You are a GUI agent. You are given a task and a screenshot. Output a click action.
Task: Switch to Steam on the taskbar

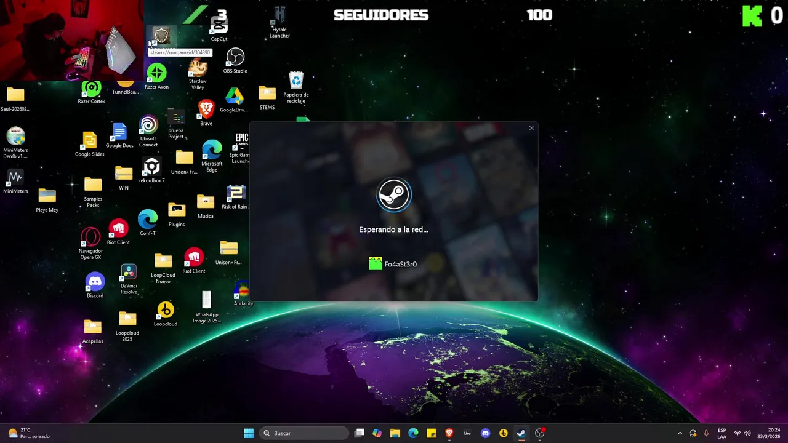(x=521, y=433)
